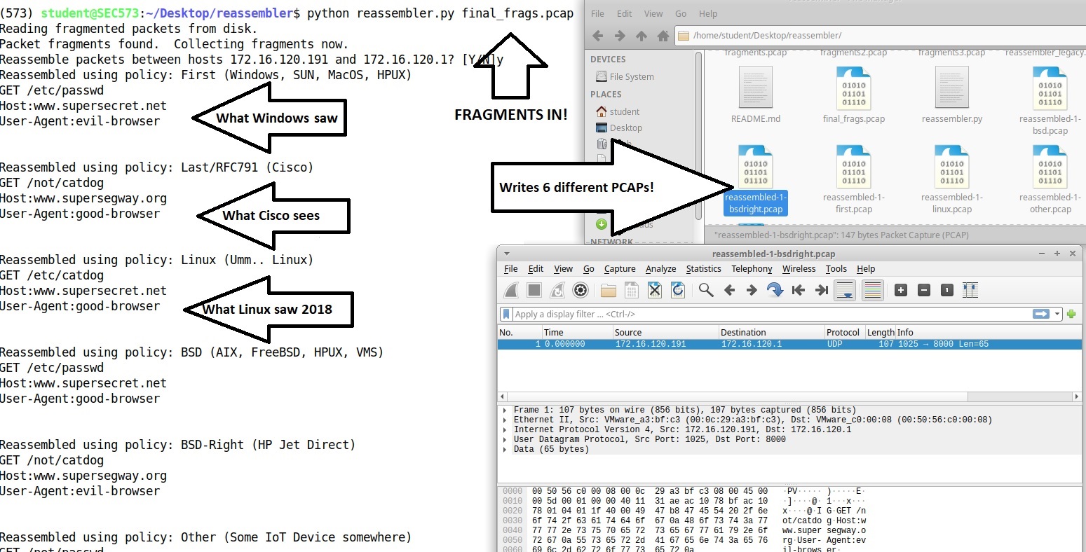The width and height of the screenshot is (1086, 552).
Task: Go to home folder in file manager toolbar
Action: pyautogui.click(x=663, y=36)
